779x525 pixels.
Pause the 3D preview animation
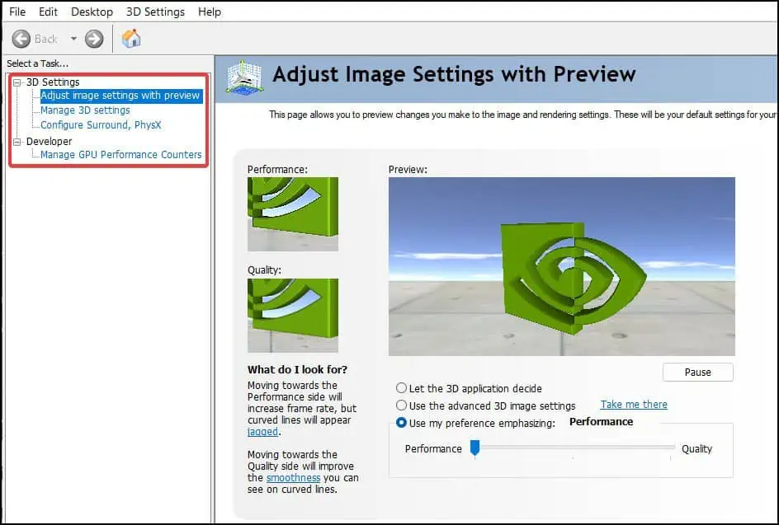(x=697, y=372)
